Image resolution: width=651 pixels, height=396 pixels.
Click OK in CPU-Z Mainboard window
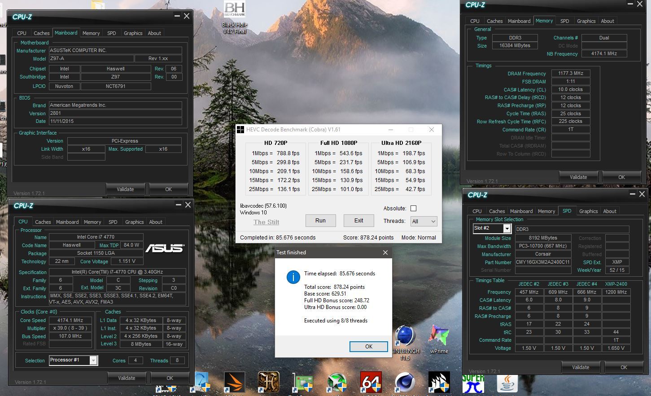coord(168,189)
